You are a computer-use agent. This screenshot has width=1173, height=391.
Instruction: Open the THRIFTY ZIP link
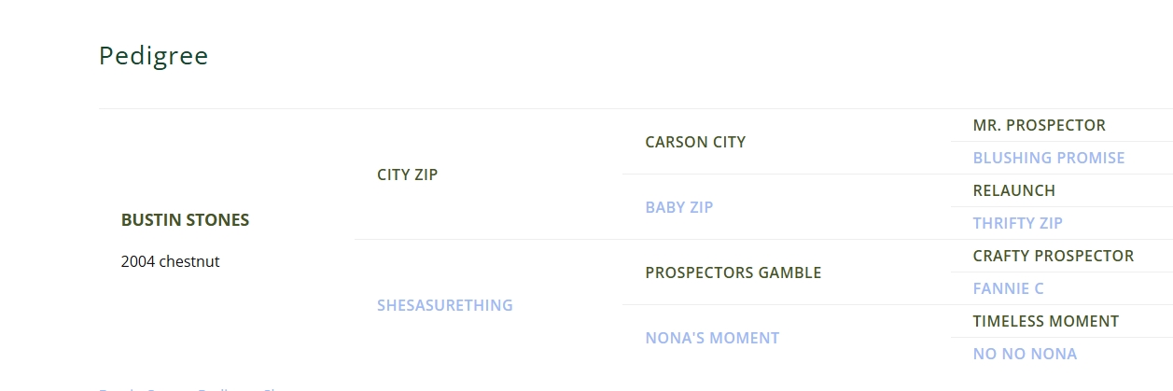point(1017,223)
